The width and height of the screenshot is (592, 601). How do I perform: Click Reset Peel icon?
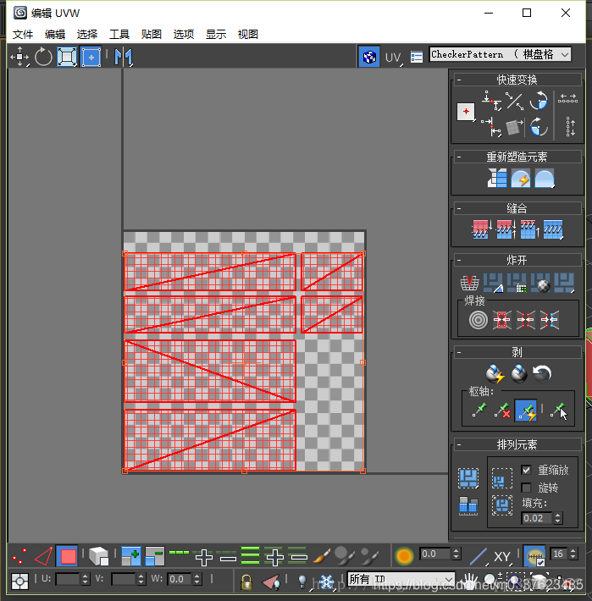coord(542,373)
